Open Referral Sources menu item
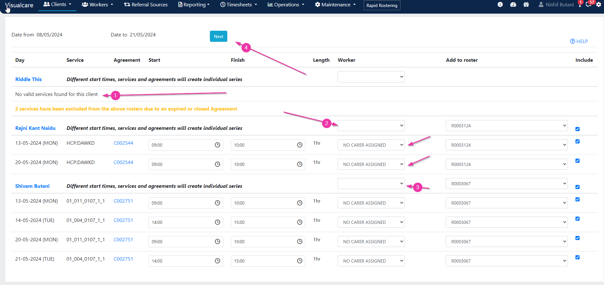The image size is (604, 285). [x=146, y=4]
